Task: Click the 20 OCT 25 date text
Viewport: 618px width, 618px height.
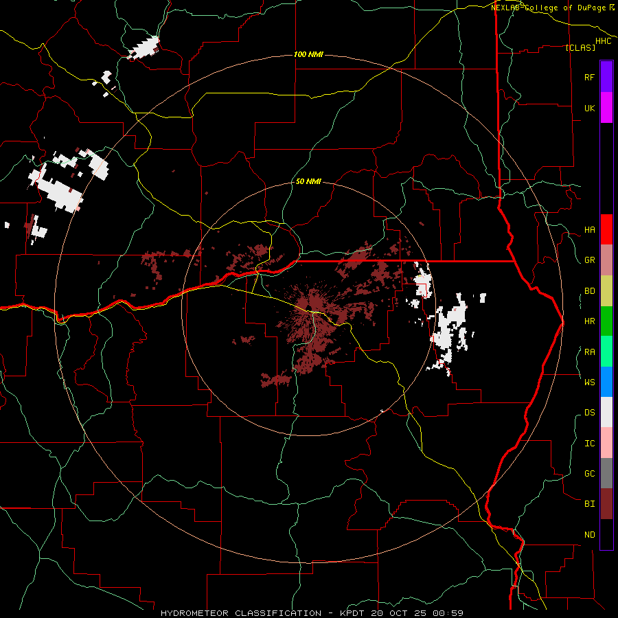Action: [x=399, y=613]
